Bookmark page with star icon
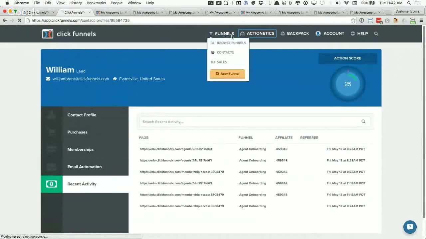 (x=353, y=20)
